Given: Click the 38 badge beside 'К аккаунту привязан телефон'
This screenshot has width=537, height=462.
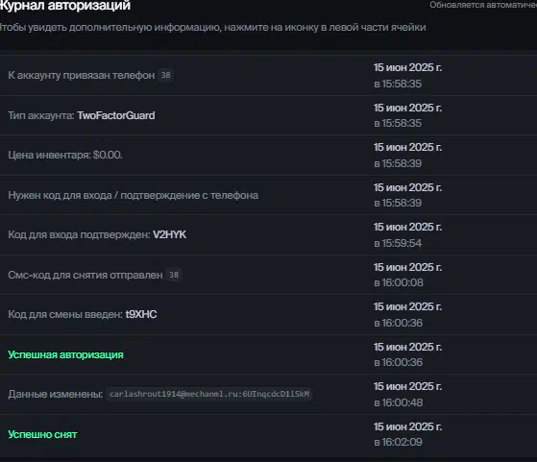Looking at the screenshot, I should [x=166, y=75].
